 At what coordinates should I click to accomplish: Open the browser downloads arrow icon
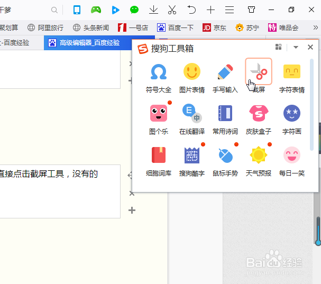pyautogui.click(x=153, y=10)
